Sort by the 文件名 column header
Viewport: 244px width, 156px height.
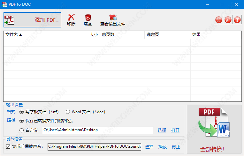tap(40, 34)
